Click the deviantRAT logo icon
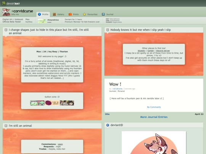This screenshot has width=206, height=154. coord(4,3)
